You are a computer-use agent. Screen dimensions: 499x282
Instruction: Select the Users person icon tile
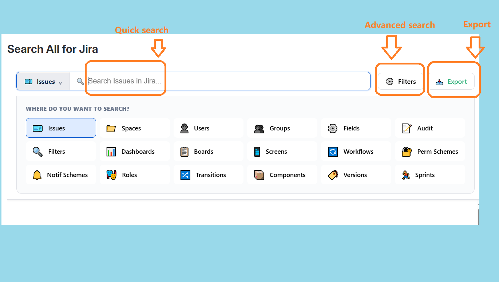coord(209,128)
